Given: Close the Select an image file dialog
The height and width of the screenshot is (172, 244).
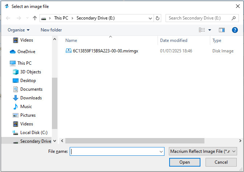Looking at the screenshot, I should [x=237, y=6].
